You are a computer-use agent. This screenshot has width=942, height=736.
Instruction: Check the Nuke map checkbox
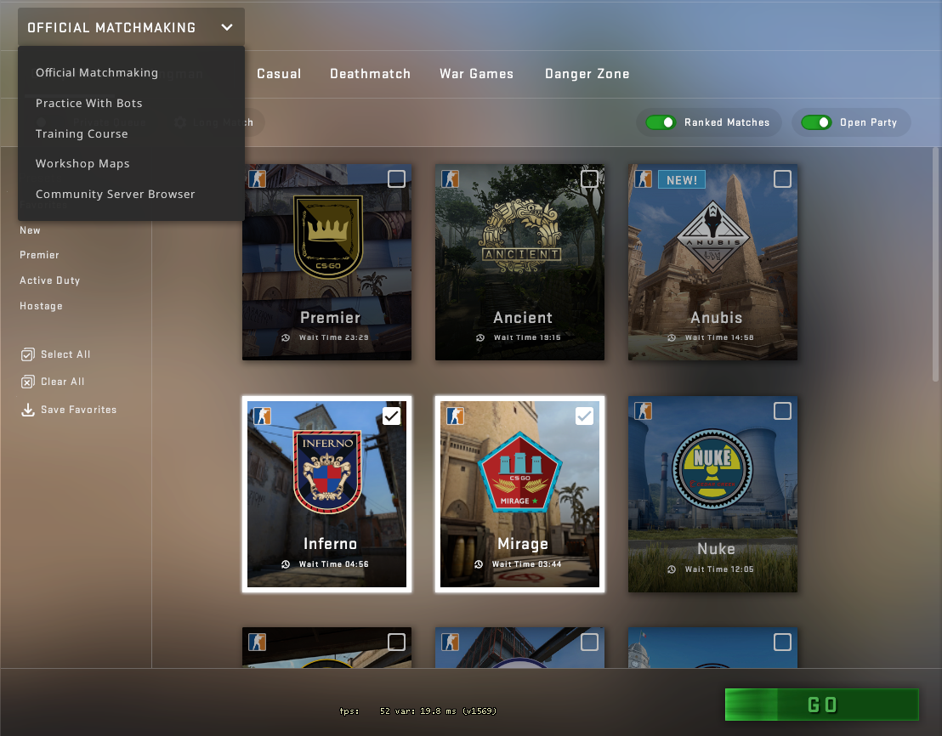(782, 411)
